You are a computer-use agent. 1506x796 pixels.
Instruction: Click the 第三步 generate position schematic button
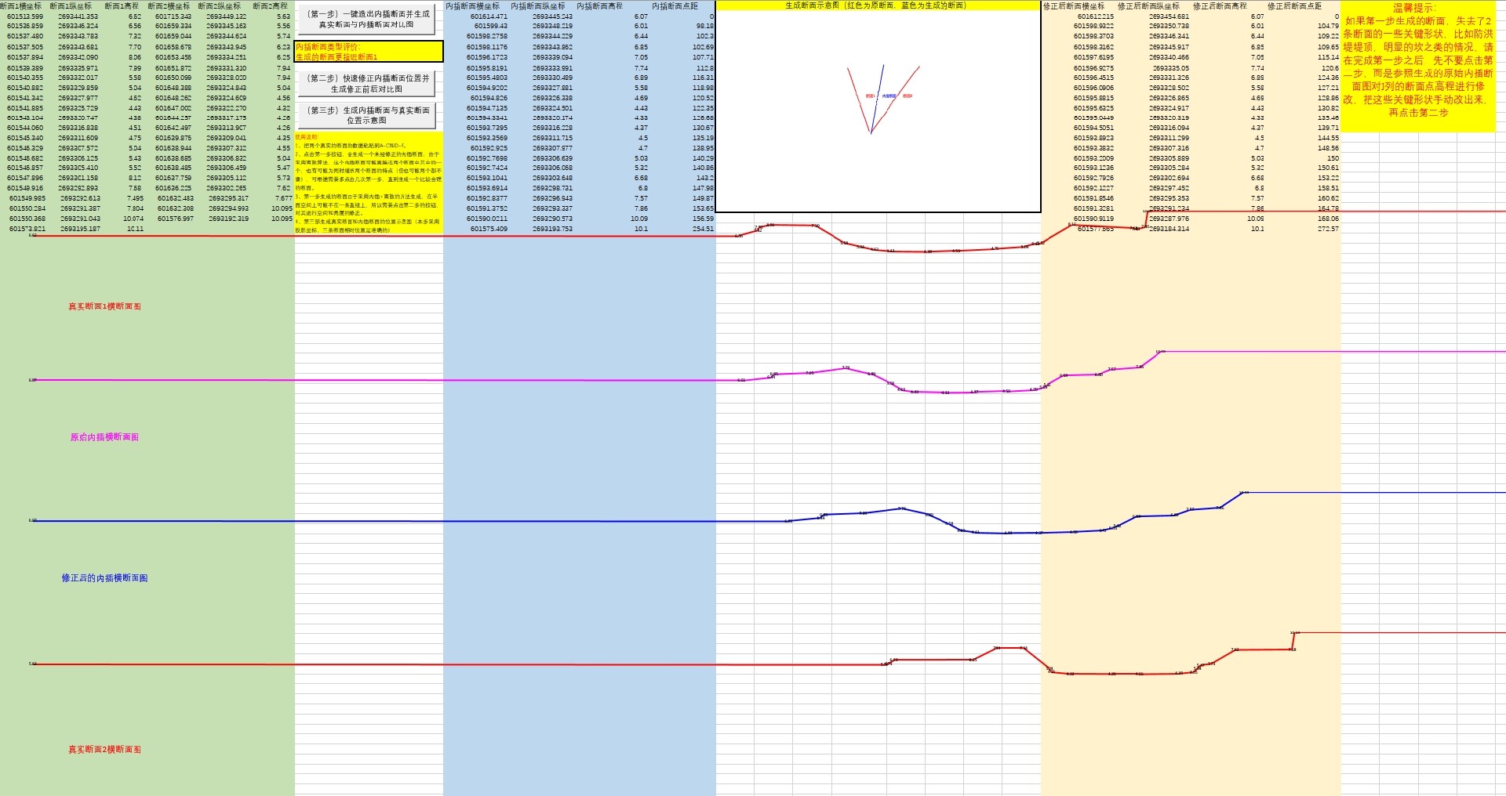pyautogui.click(x=367, y=115)
